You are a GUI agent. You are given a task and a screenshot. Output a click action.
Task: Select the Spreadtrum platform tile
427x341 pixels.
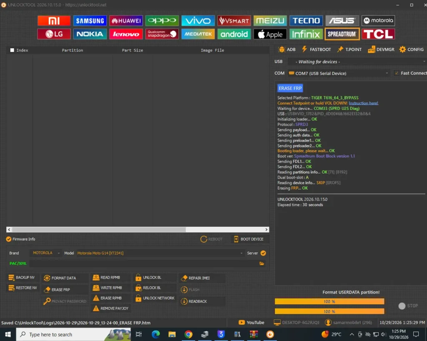pyautogui.click(x=342, y=34)
